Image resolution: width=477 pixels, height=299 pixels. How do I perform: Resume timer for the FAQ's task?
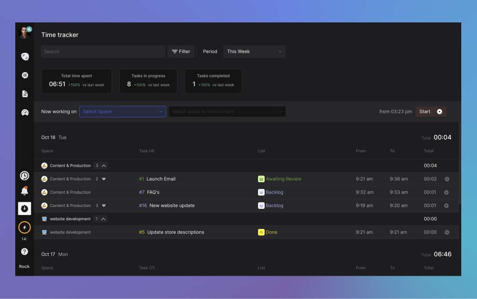[x=446, y=193]
